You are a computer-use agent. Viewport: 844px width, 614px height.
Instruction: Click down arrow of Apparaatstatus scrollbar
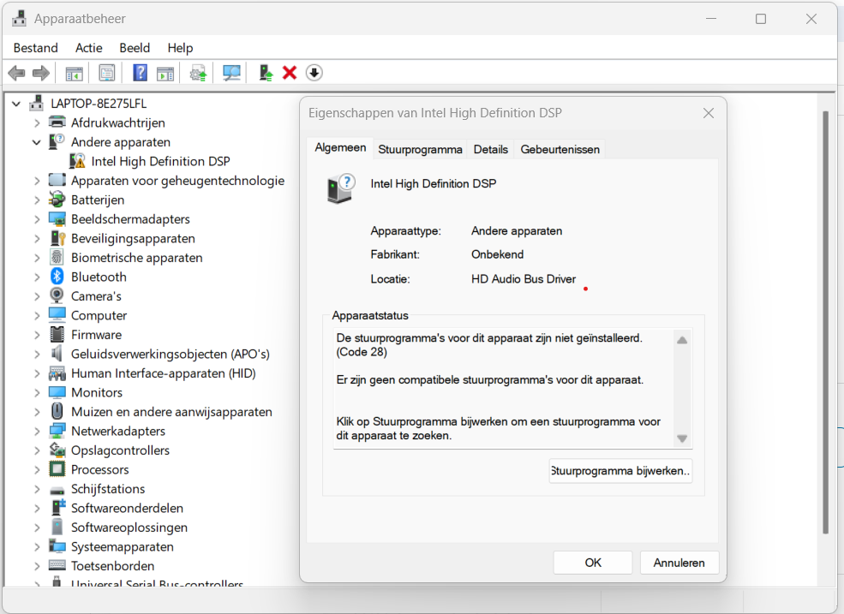pos(682,438)
